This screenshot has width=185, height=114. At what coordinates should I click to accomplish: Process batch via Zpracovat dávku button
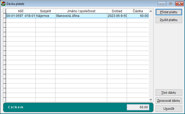click(x=169, y=100)
